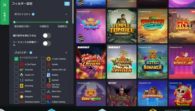195x111 pixels.
Task: Check the Belatra provider checkbox
Action: [43, 75]
